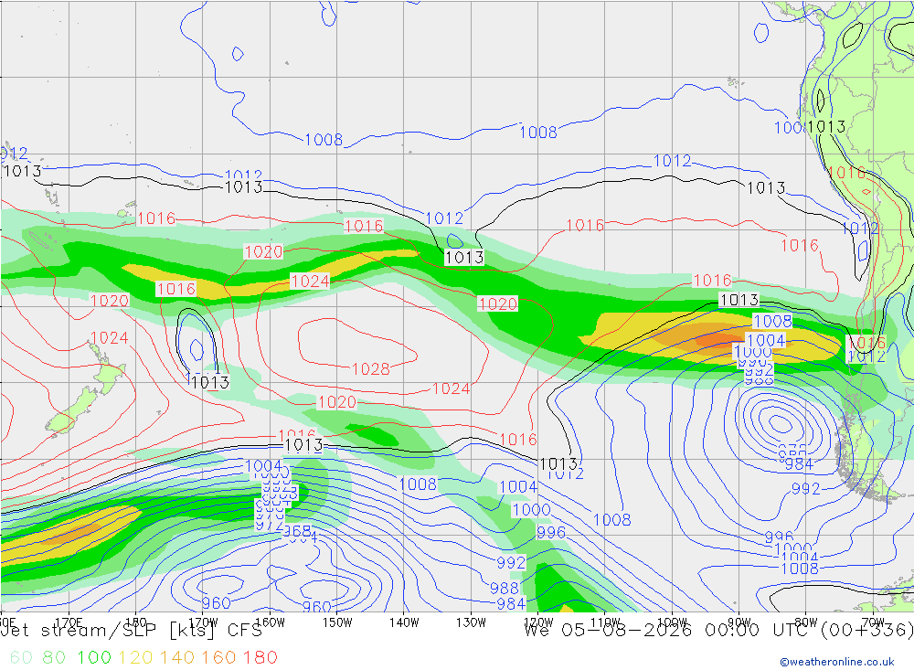
Task: Click the 160W longitude label
Action: click(270, 622)
